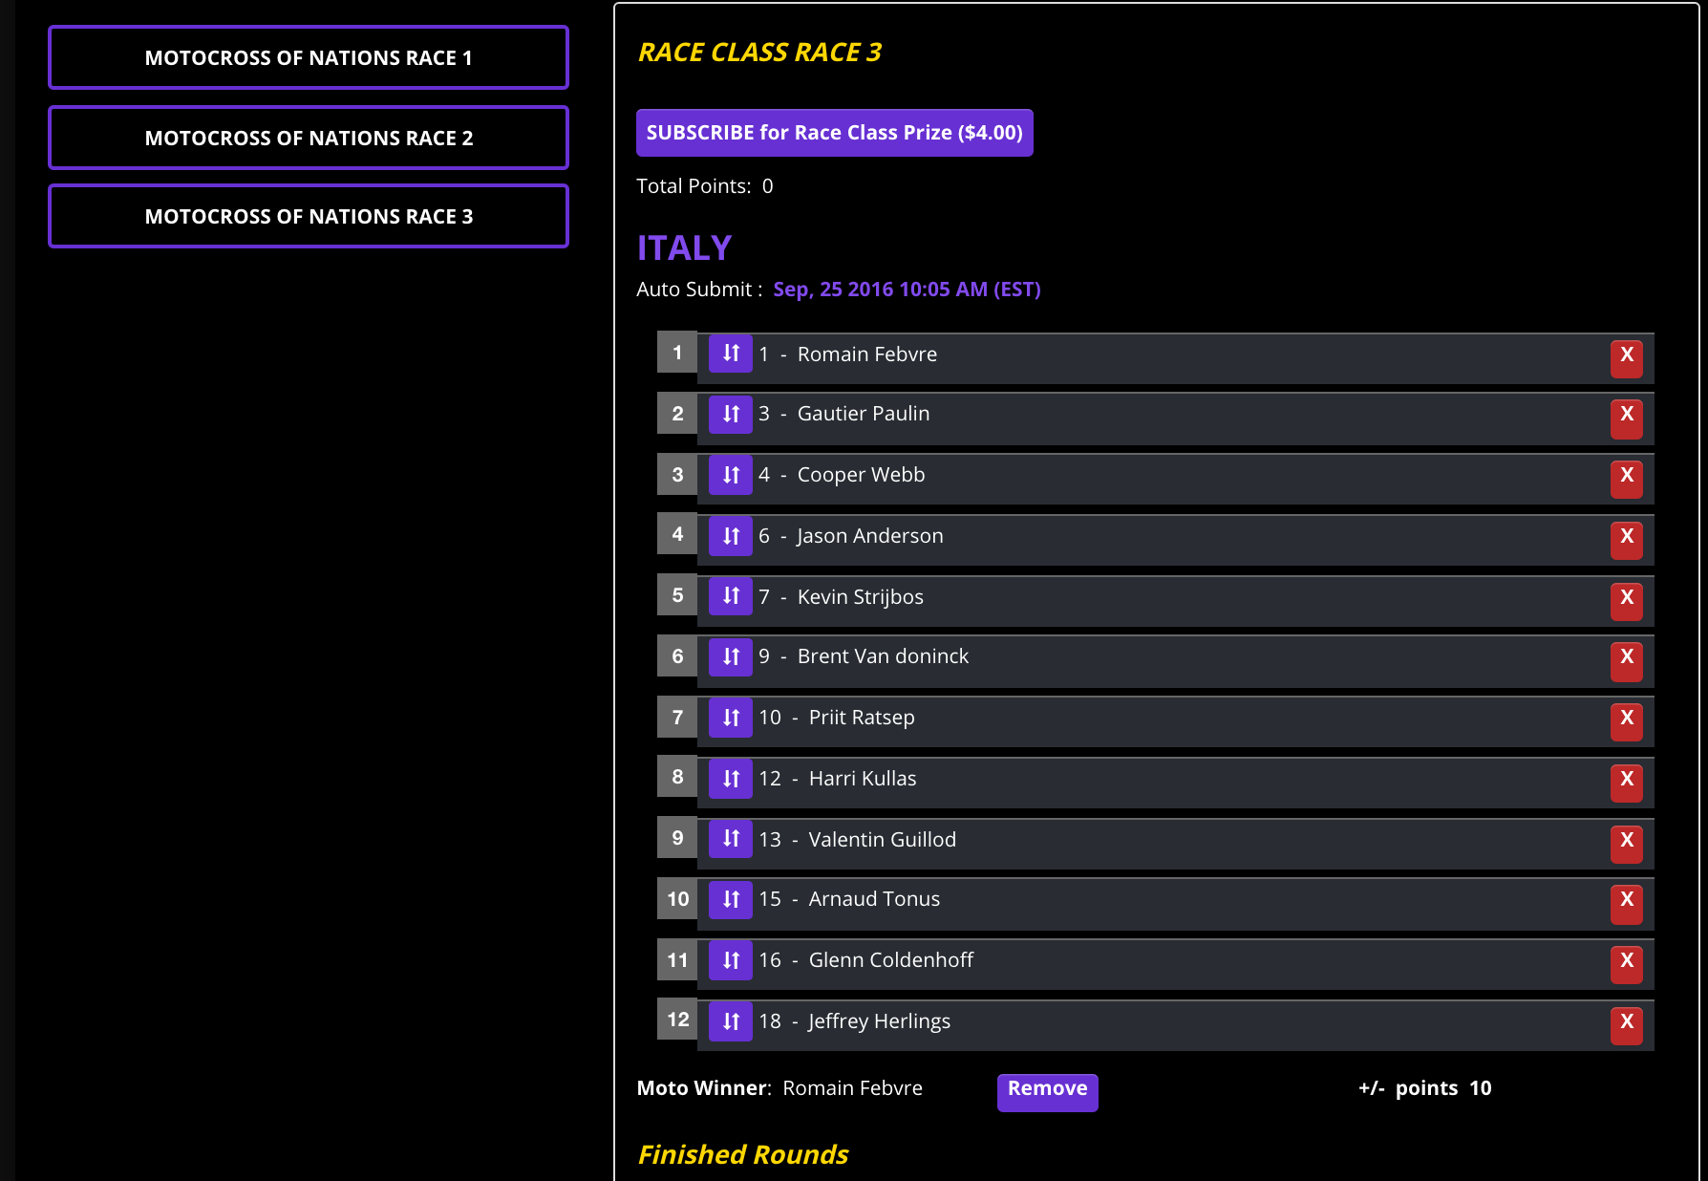The height and width of the screenshot is (1181, 1708).
Task: Click reorder arrows icon for Romain Febvre
Action: click(x=730, y=354)
